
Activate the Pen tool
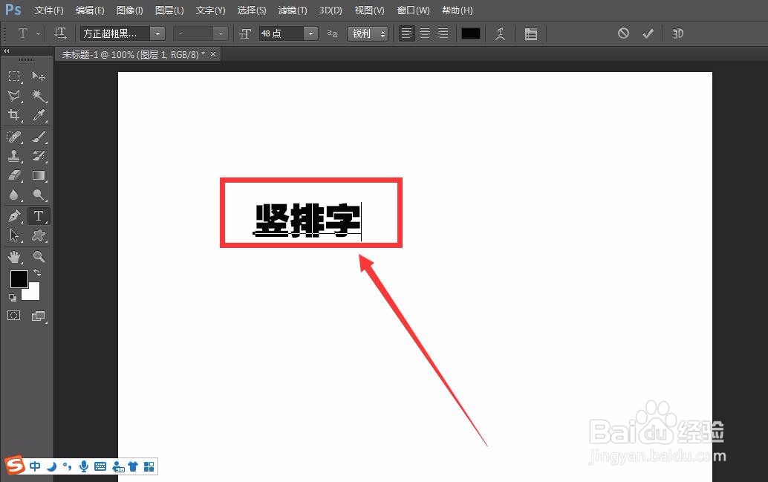15,215
